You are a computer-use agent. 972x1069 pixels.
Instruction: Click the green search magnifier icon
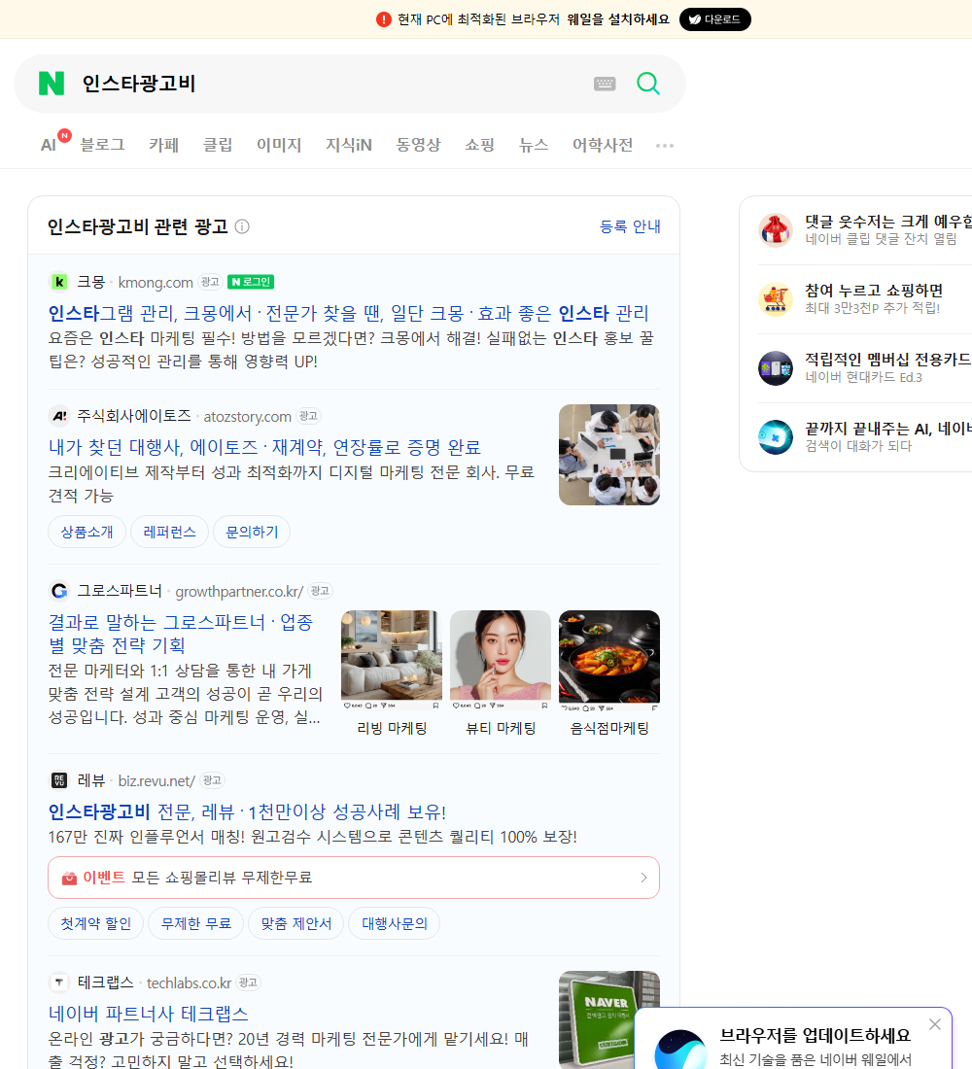[648, 84]
